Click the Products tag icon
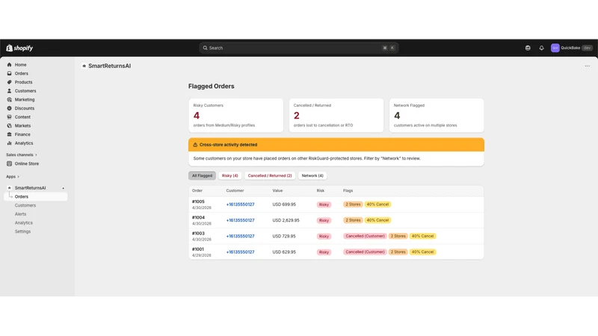 point(9,82)
